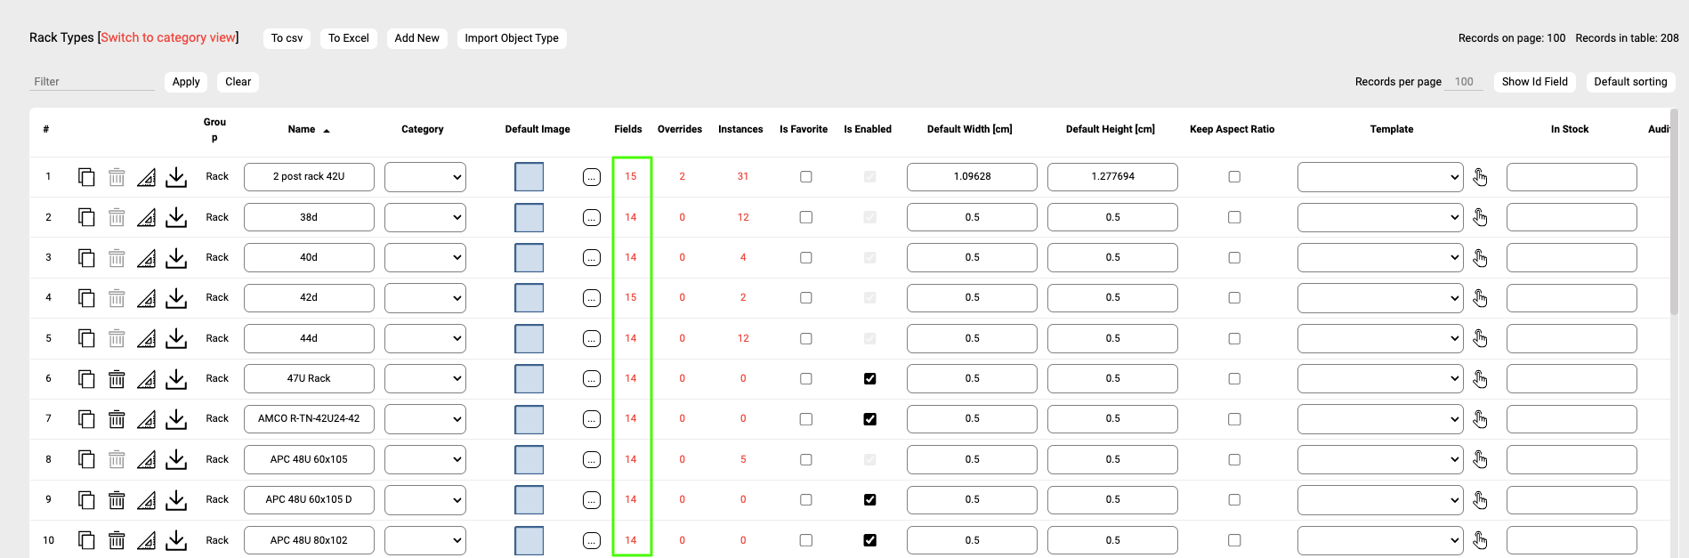The width and height of the screenshot is (1689, 558).
Task: Expand Template dropdown for 2 post rack 42U
Action: tap(1379, 177)
